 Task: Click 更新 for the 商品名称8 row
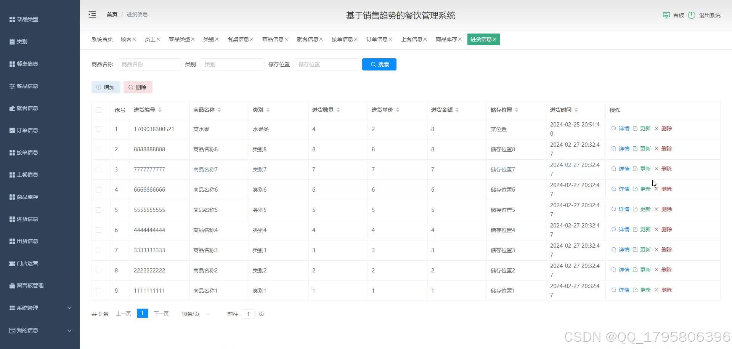coord(642,149)
